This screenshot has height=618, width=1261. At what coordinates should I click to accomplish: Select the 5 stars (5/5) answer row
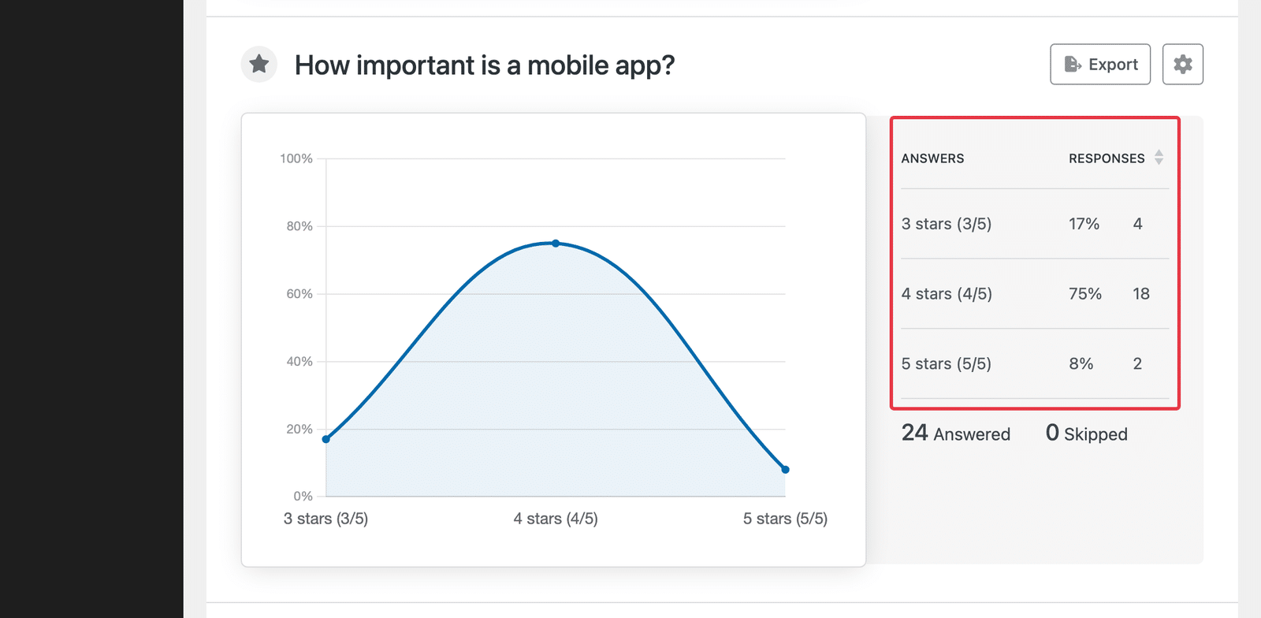pyautogui.click(x=1035, y=364)
